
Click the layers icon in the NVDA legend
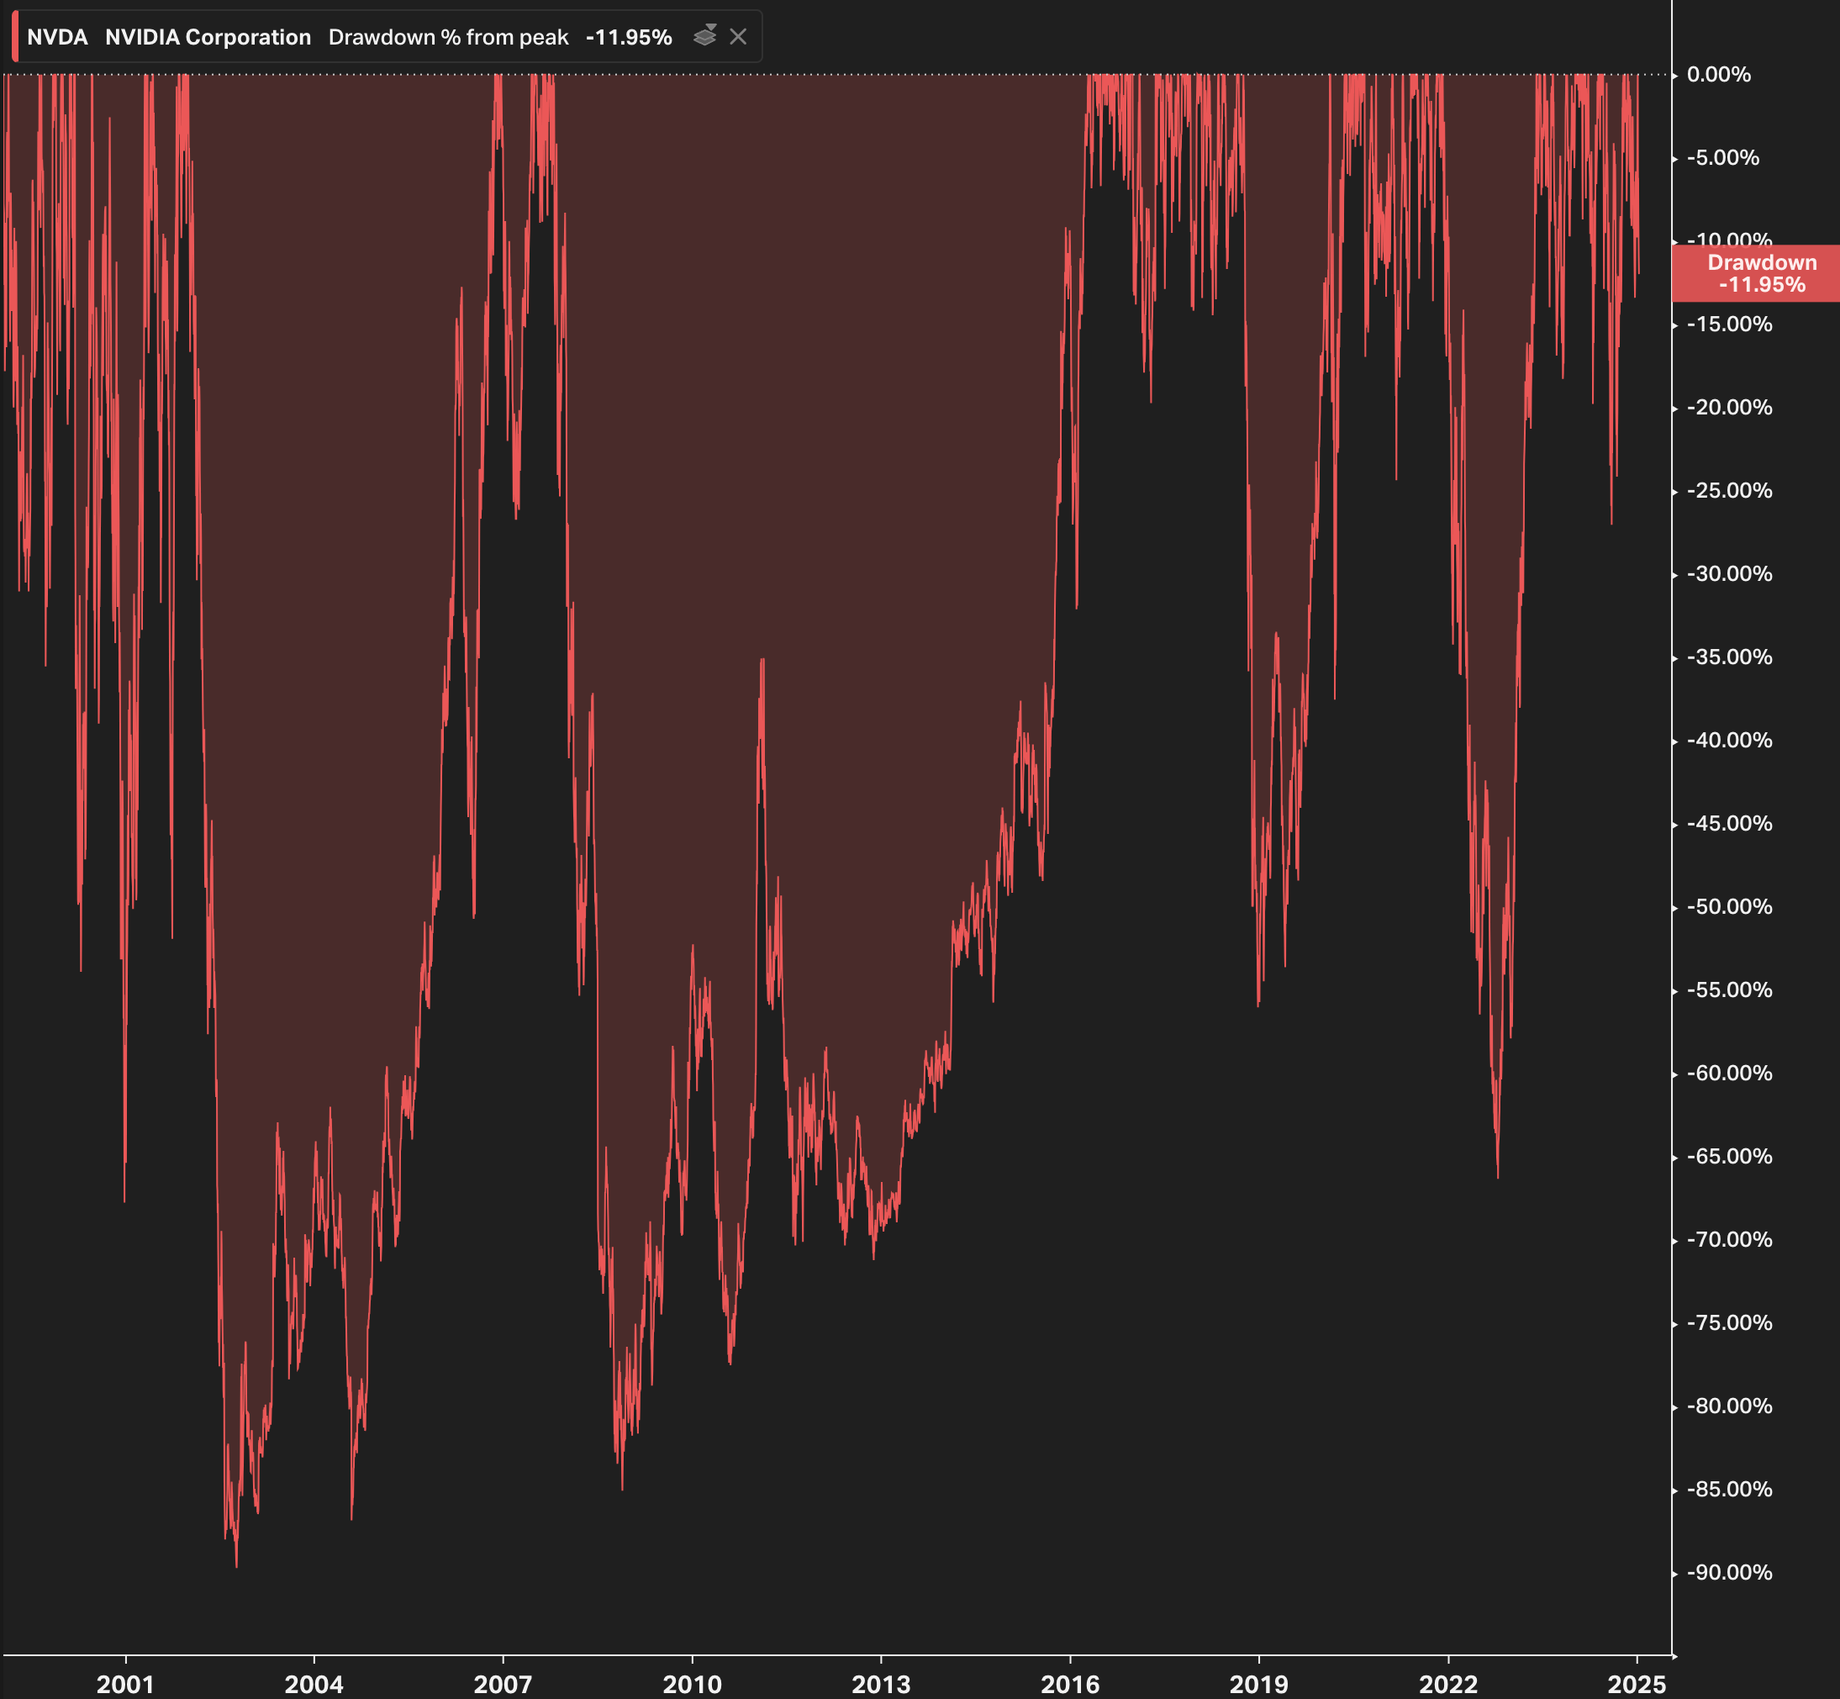705,36
